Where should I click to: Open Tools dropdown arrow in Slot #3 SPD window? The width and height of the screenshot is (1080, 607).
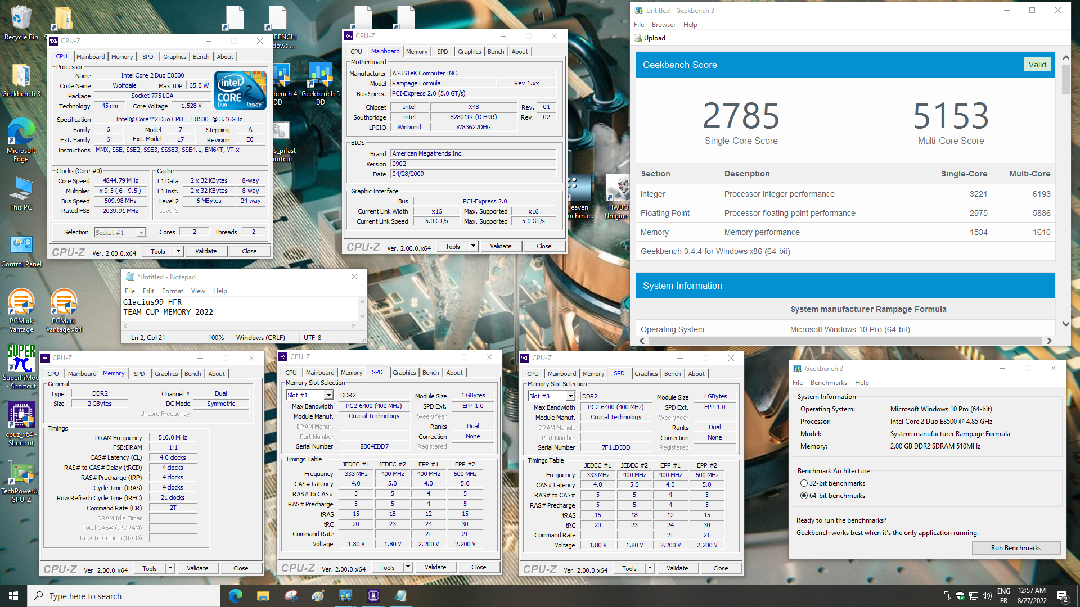(650, 568)
